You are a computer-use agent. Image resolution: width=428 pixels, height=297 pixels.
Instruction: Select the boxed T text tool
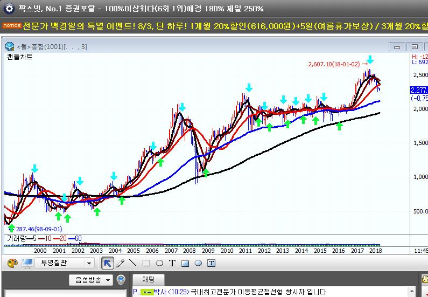[212, 263]
